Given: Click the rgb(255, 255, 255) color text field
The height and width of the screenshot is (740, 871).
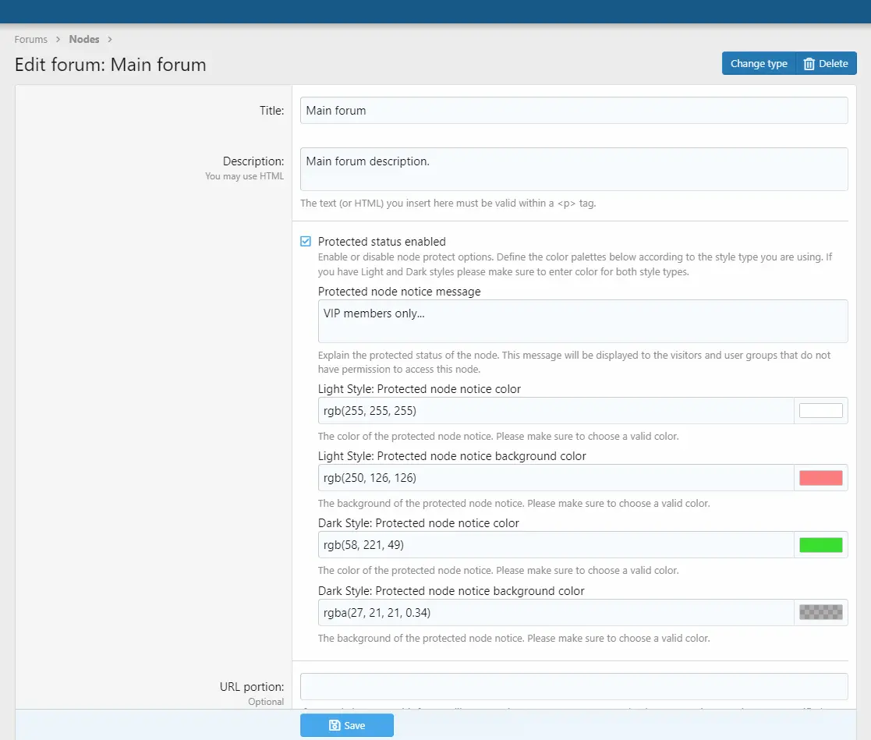Looking at the screenshot, I should [x=555, y=411].
